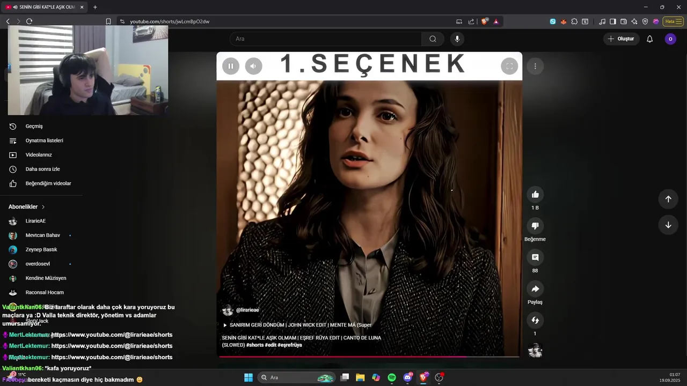
Task: Open the Oluştur create menu
Action: coord(622,39)
